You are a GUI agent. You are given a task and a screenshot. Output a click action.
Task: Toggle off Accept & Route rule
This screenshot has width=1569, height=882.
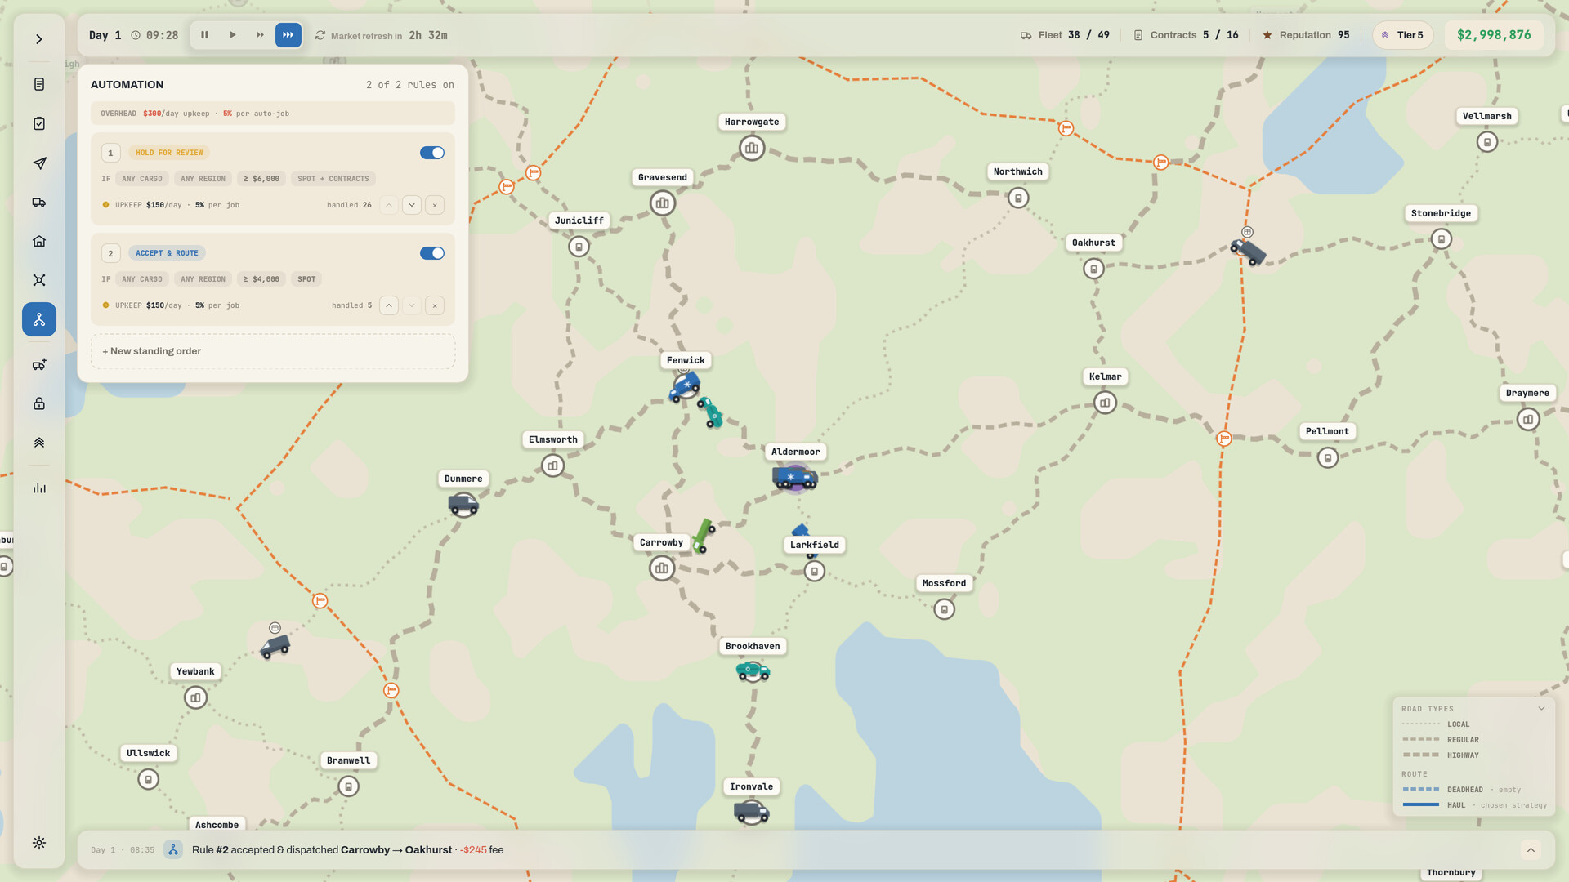point(432,253)
